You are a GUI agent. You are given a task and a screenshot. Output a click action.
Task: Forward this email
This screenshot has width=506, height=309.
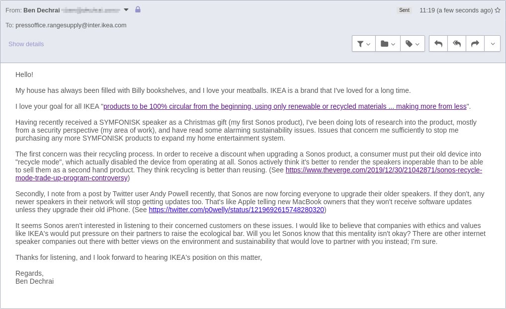[475, 44]
